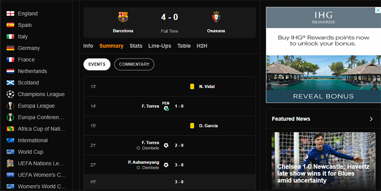The height and width of the screenshot is (191, 381).
Task: Open the Stats tab
Action: [x=136, y=46]
